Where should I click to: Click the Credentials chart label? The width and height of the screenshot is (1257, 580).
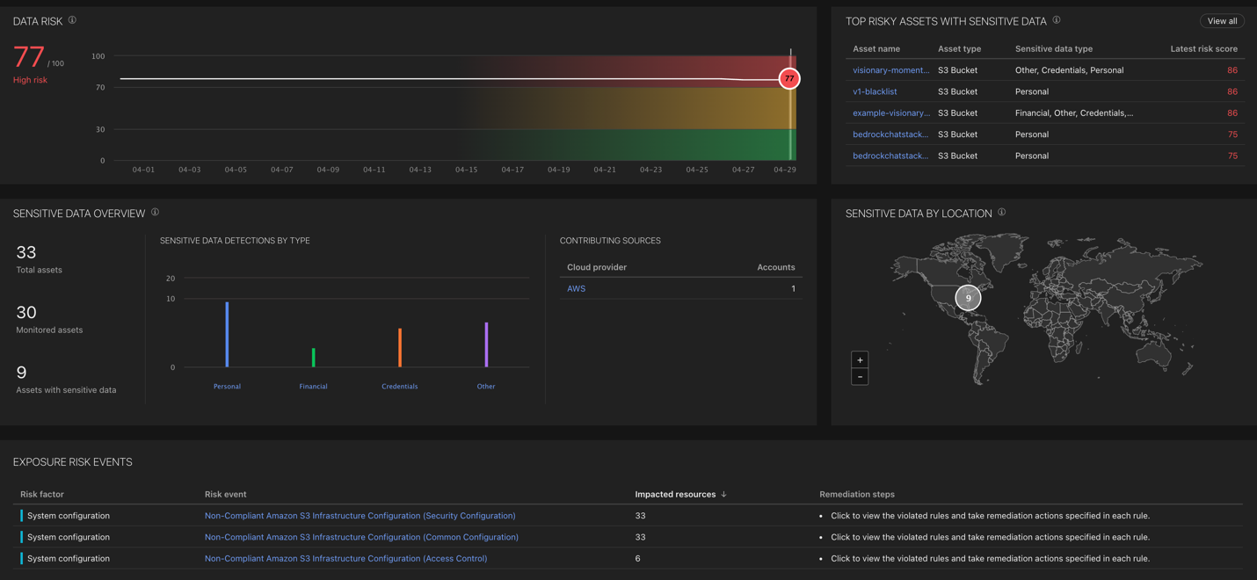coord(399,387)
